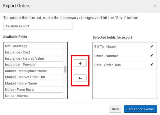Select Insurance - Insured Value field
The width and height of the screenshot is (160, 115).
pos(33,58)
